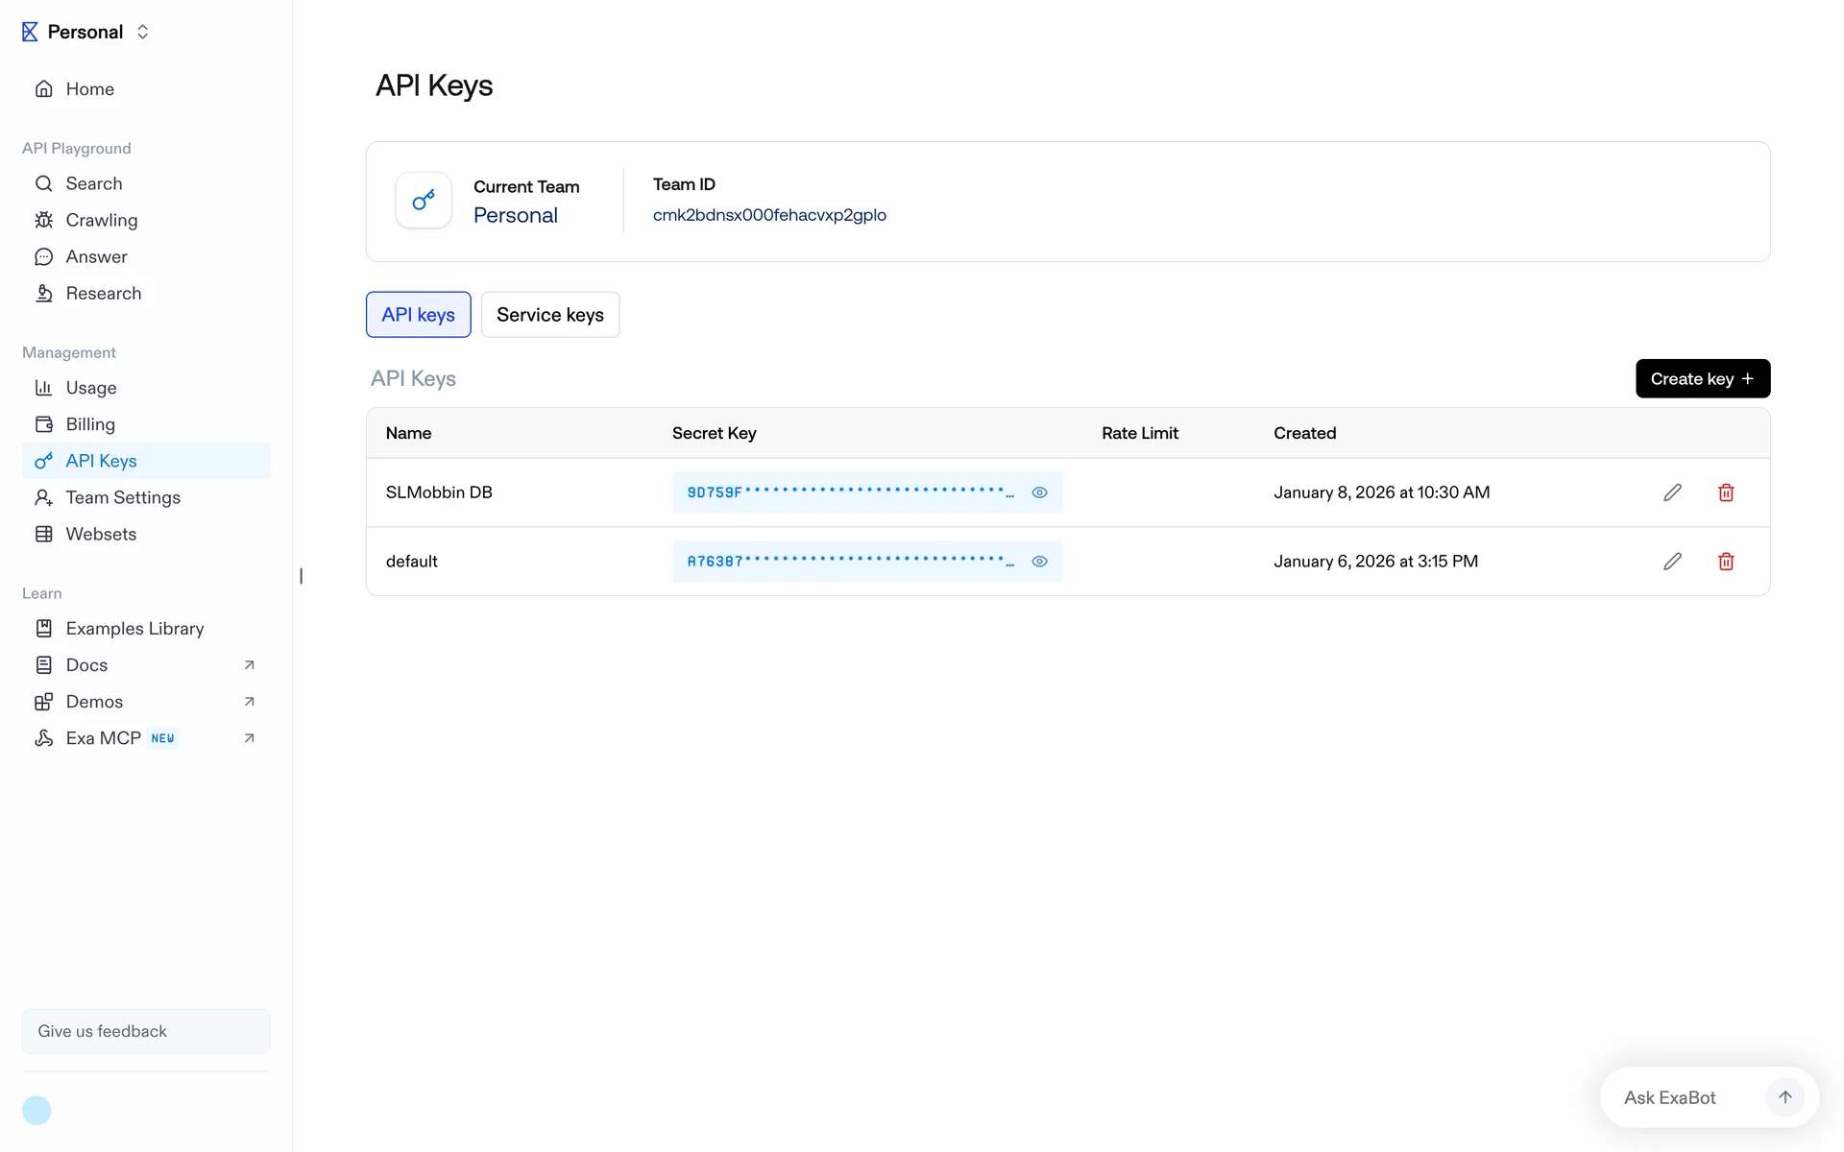Open the Research playground
Screen dimensions: 1844x1152
[x=103, y=293]
